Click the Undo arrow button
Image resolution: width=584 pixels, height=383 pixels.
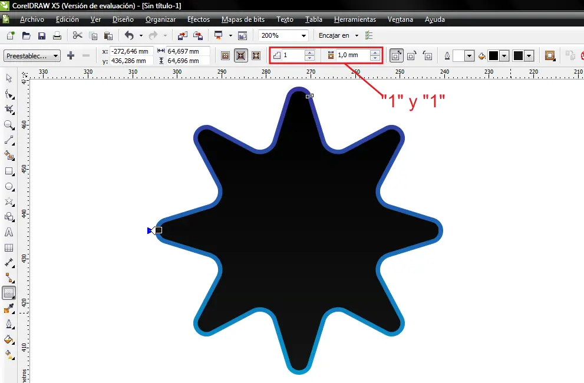coord(129,36)
